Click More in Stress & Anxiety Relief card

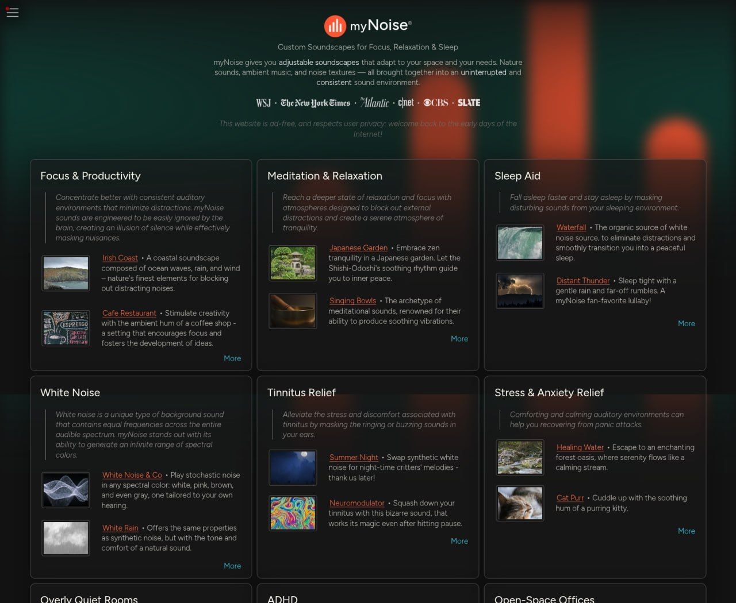687,531
